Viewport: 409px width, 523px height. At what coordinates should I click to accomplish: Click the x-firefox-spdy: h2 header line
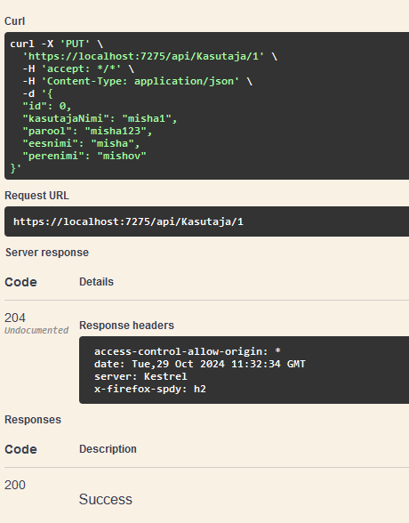150,389
